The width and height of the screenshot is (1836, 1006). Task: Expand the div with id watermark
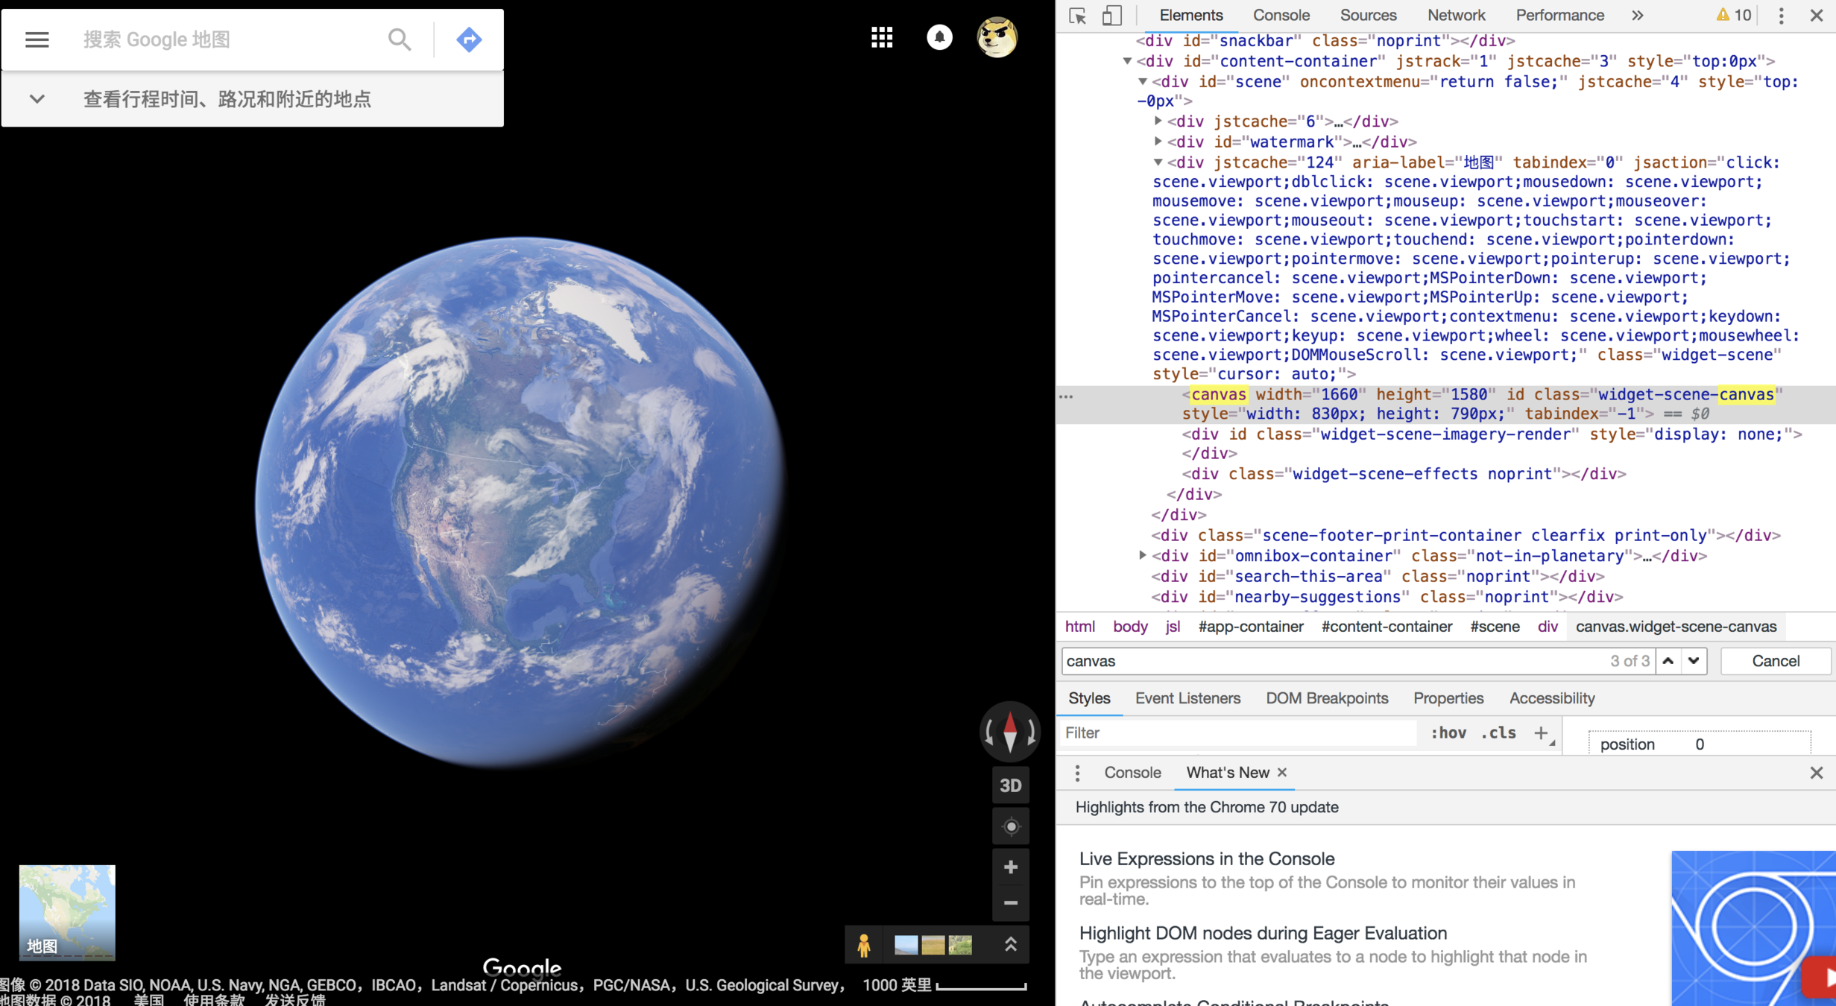(x=1158, y=141)
